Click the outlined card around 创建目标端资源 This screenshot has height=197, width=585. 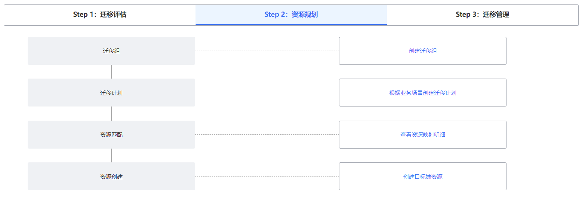423,177
